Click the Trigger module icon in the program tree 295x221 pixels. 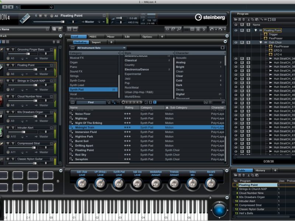[x=265, y=34]
